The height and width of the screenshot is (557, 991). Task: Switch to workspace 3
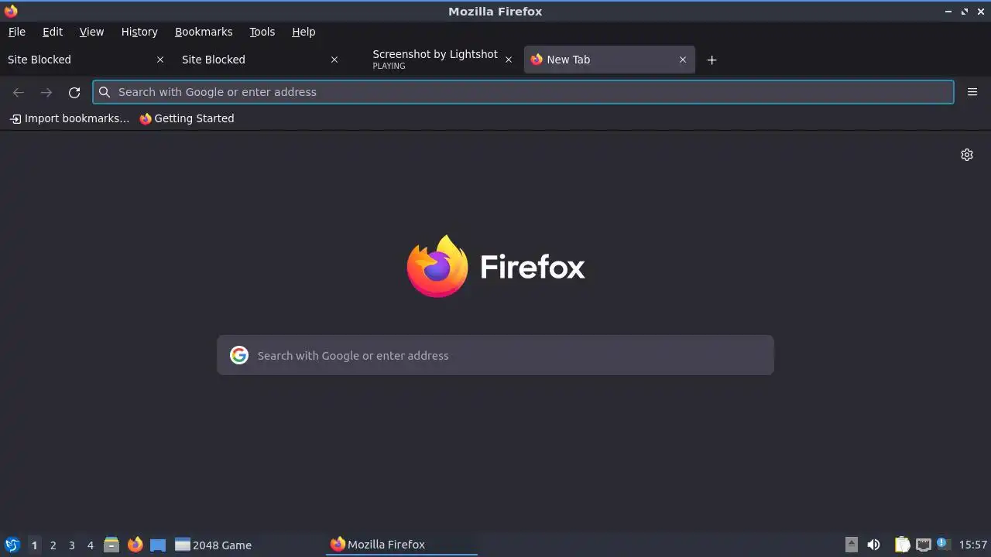(x=71, y=545)
